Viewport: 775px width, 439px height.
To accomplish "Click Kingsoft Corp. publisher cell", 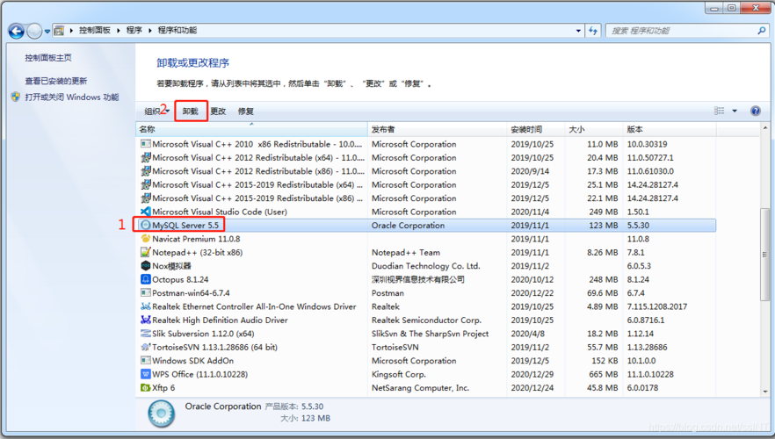I will (398, 374).
